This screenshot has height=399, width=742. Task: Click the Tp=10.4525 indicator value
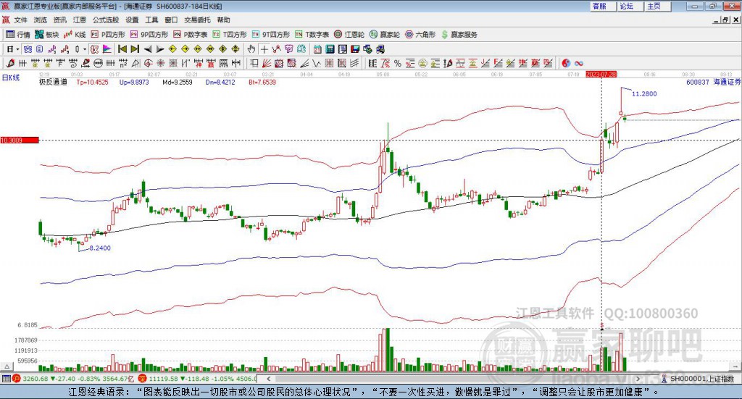[x=92, y=82]
